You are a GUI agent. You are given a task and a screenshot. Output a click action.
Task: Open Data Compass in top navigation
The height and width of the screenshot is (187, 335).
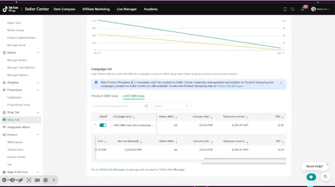click(x=64, y=9)
